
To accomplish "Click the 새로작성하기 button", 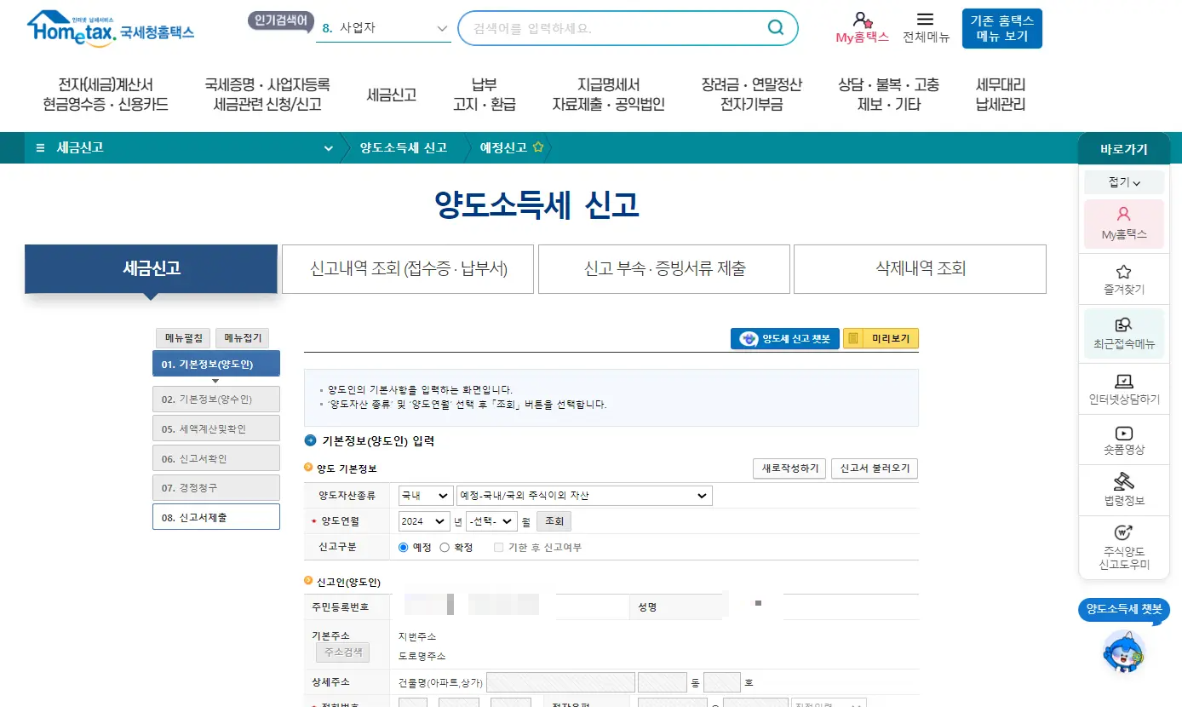I will pos(788,468).
